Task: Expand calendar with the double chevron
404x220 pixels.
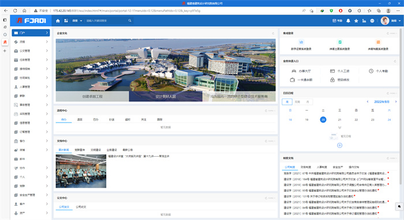Action: (339, 127)
